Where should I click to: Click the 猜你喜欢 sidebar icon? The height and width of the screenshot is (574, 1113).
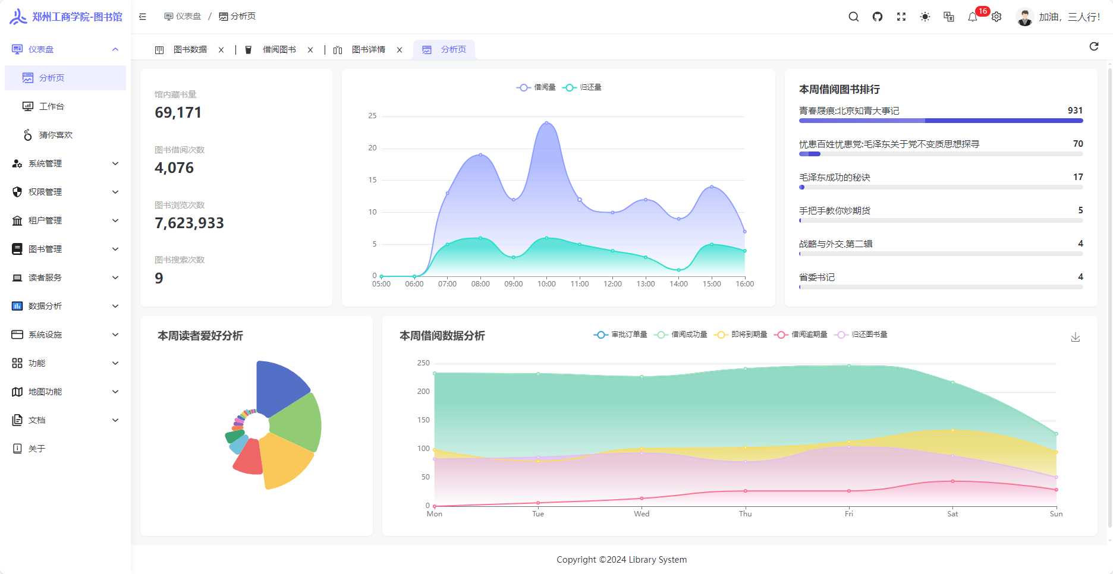coord(28,135)
